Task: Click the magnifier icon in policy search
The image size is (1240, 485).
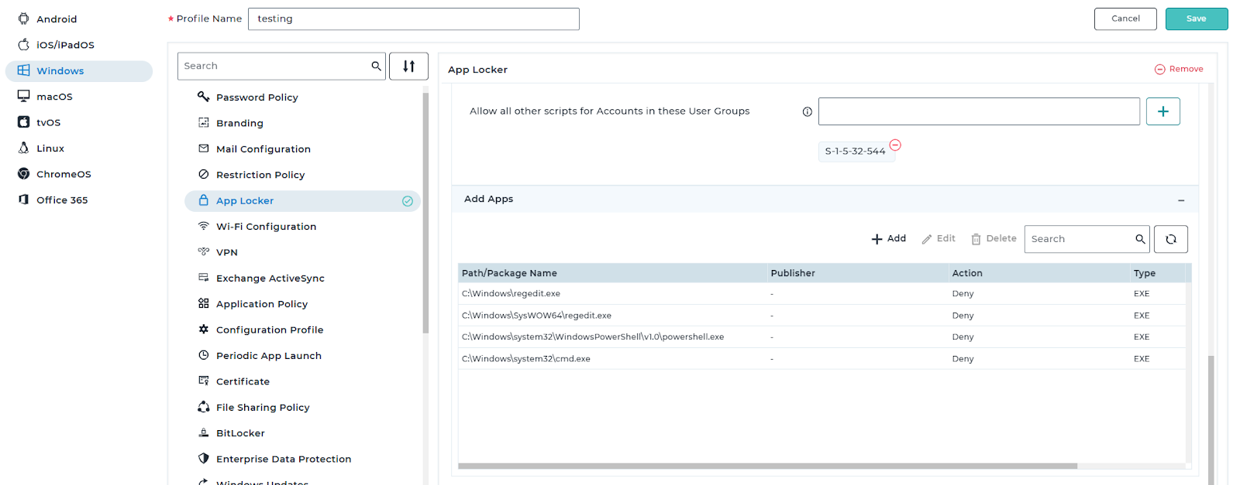Action: click(x=376, y=67)
